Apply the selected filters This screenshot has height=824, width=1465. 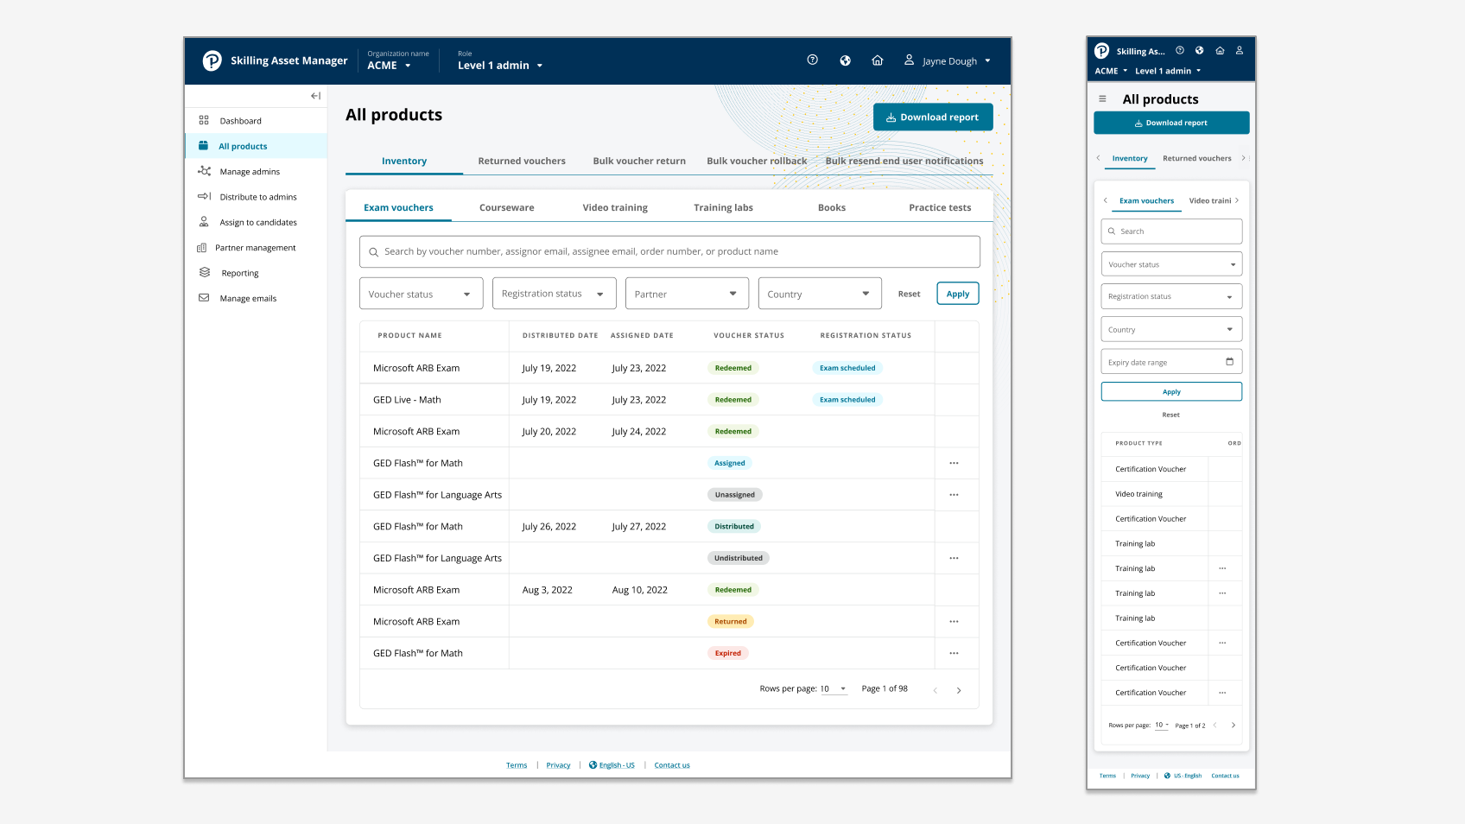957,293
